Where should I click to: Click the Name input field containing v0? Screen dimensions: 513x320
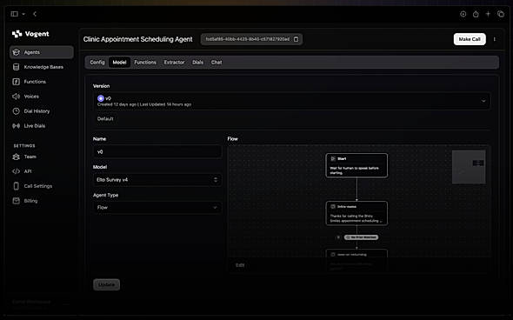[x=157, y=152]
